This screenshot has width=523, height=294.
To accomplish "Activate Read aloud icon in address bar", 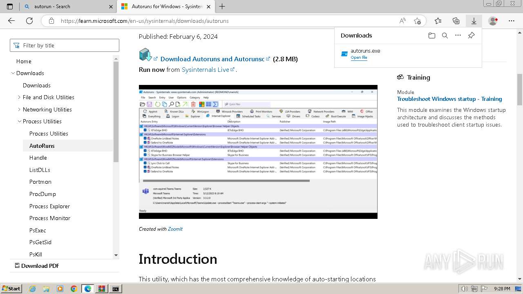I will 402,21.
